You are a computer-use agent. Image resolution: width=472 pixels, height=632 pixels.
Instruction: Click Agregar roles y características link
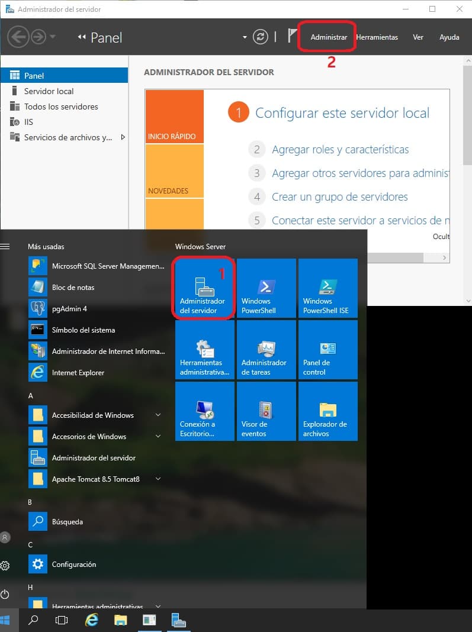click(x=340, y=150)
